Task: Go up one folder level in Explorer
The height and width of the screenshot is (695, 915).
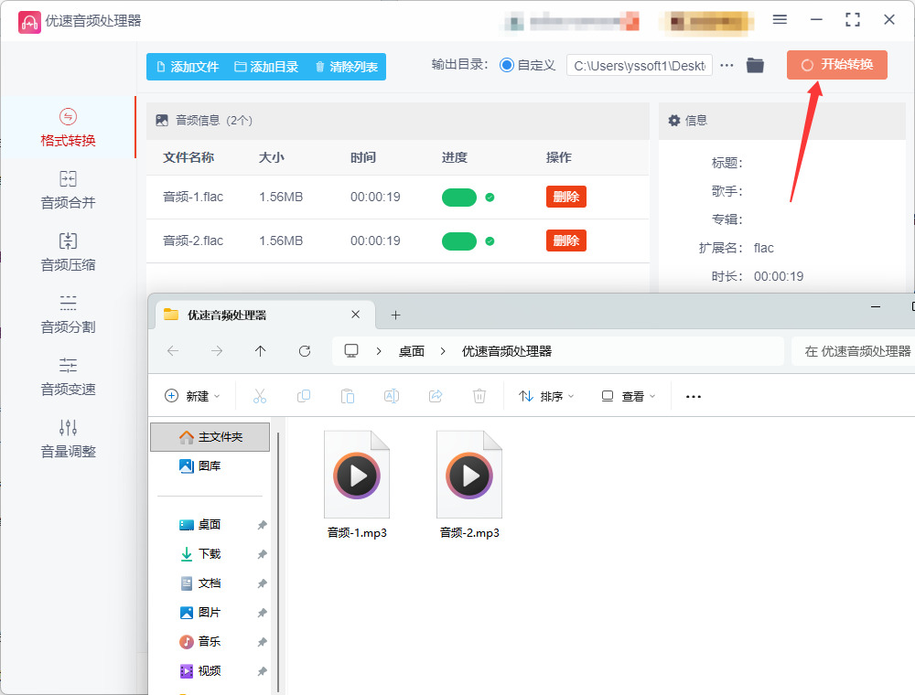Action: tap(260, 351)
